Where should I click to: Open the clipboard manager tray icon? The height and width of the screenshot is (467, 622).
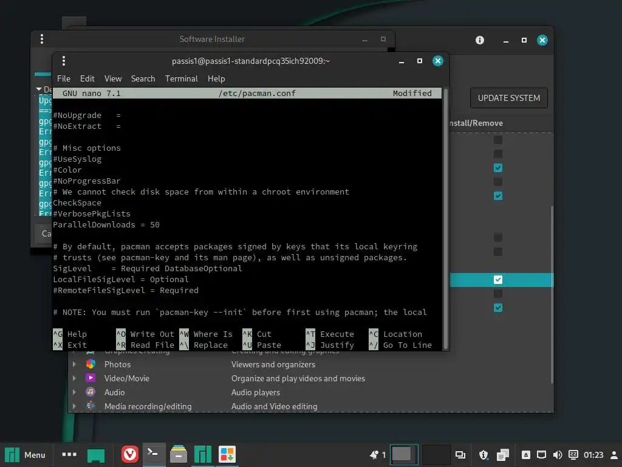click(503, 455)
